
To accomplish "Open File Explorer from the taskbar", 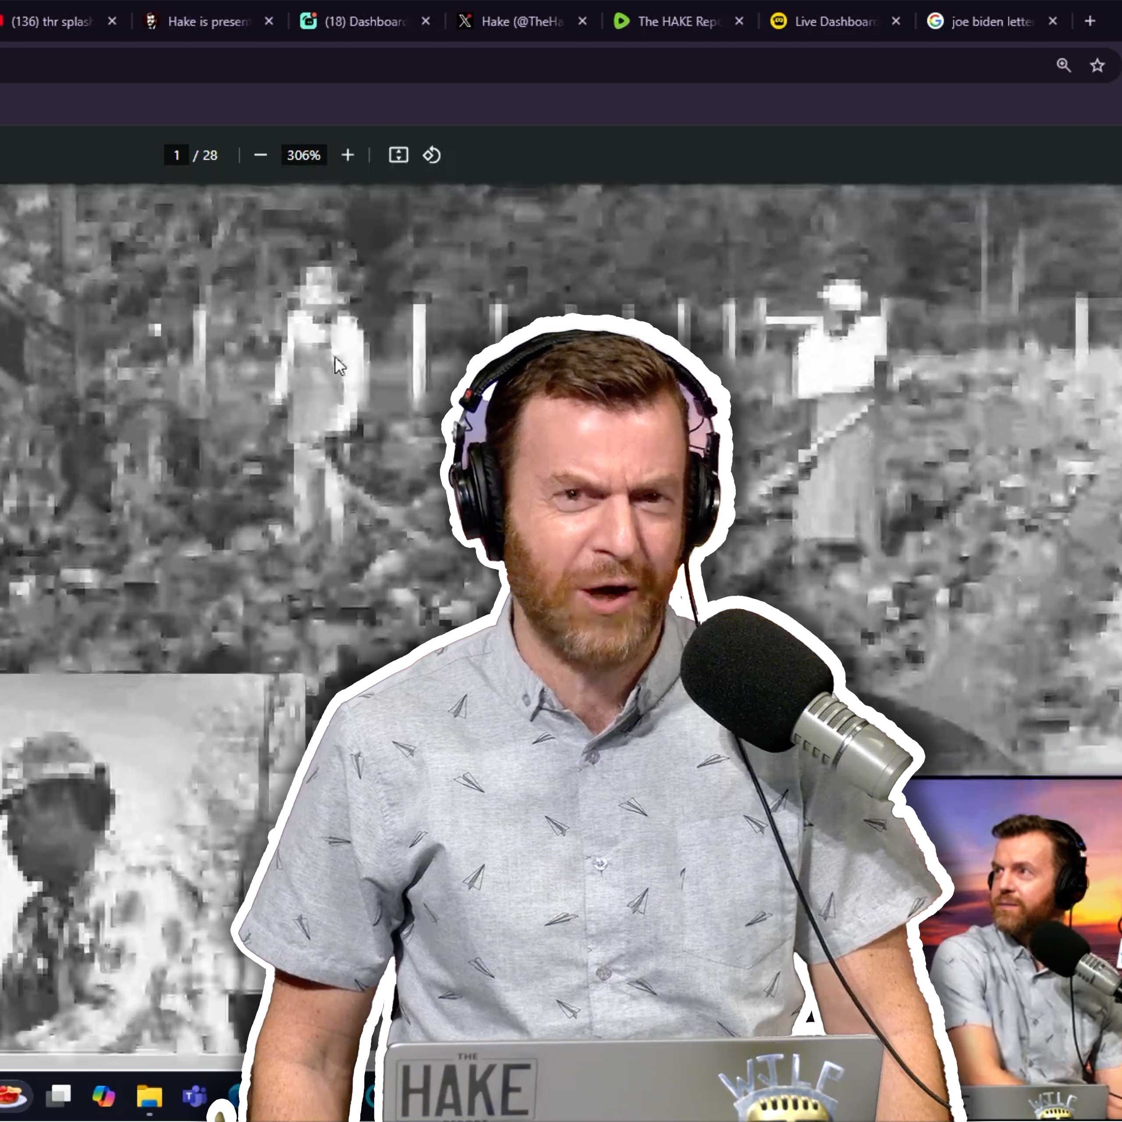I will coord(149,1096).
